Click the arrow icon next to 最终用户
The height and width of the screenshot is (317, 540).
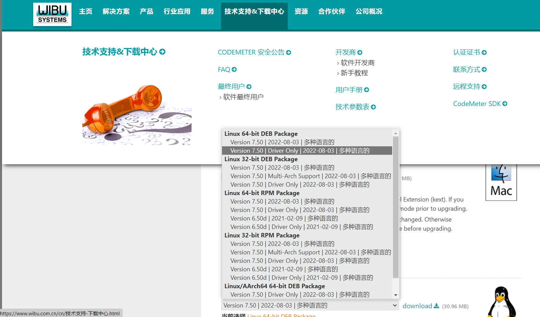(x=249, y=87)
